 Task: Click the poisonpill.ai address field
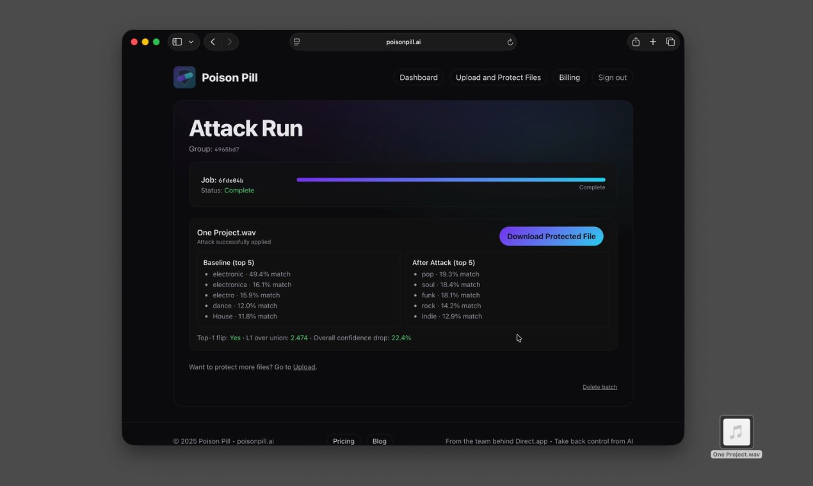coord(403,42)
